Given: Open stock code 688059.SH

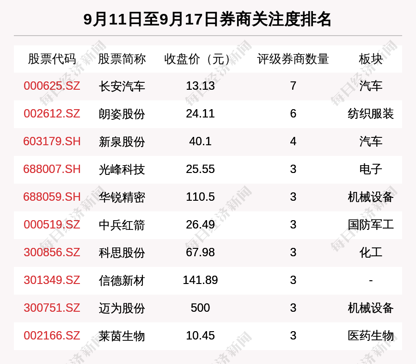Looking at the screenshot, I should click(x=52, y=197).
